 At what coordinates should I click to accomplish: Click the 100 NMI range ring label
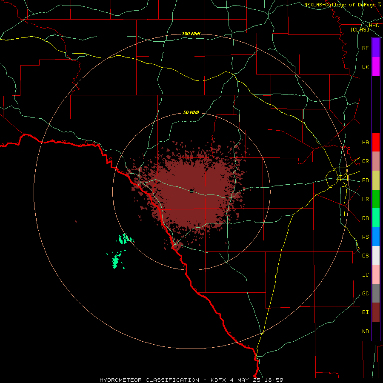click(x=191, y=34)
